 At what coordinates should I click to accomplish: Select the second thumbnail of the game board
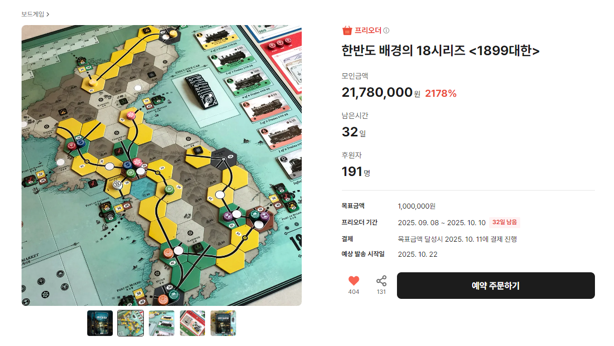tap(130, 323)
